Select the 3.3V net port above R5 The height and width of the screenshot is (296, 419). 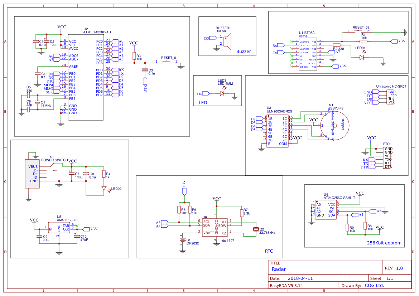(x=184, y=188)
